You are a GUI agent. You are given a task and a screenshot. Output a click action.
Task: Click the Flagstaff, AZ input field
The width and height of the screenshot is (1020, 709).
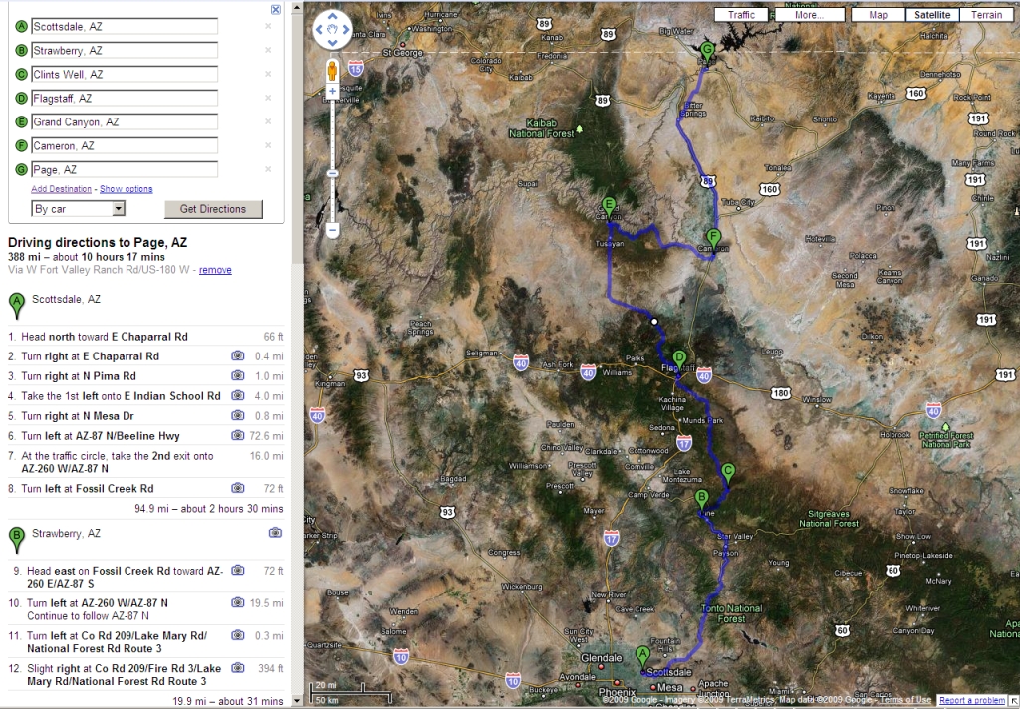tap(124, 99)
